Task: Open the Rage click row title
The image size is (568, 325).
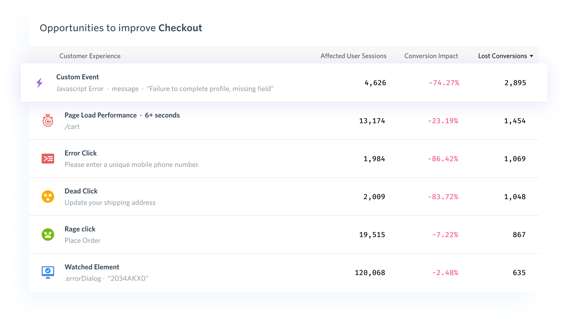Action: click(x=80, y=229)
